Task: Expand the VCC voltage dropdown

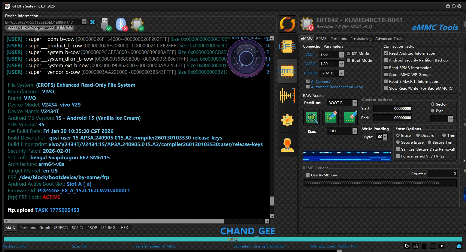Action: 341,55
